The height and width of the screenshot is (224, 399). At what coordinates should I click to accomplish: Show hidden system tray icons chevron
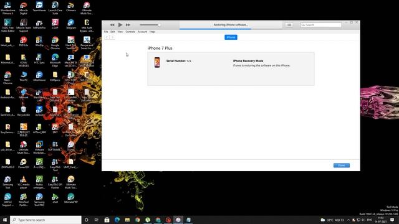(349, 220)
